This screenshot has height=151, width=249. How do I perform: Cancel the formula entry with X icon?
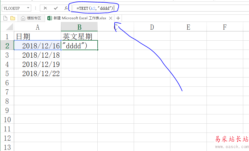(x=45, y=8)
